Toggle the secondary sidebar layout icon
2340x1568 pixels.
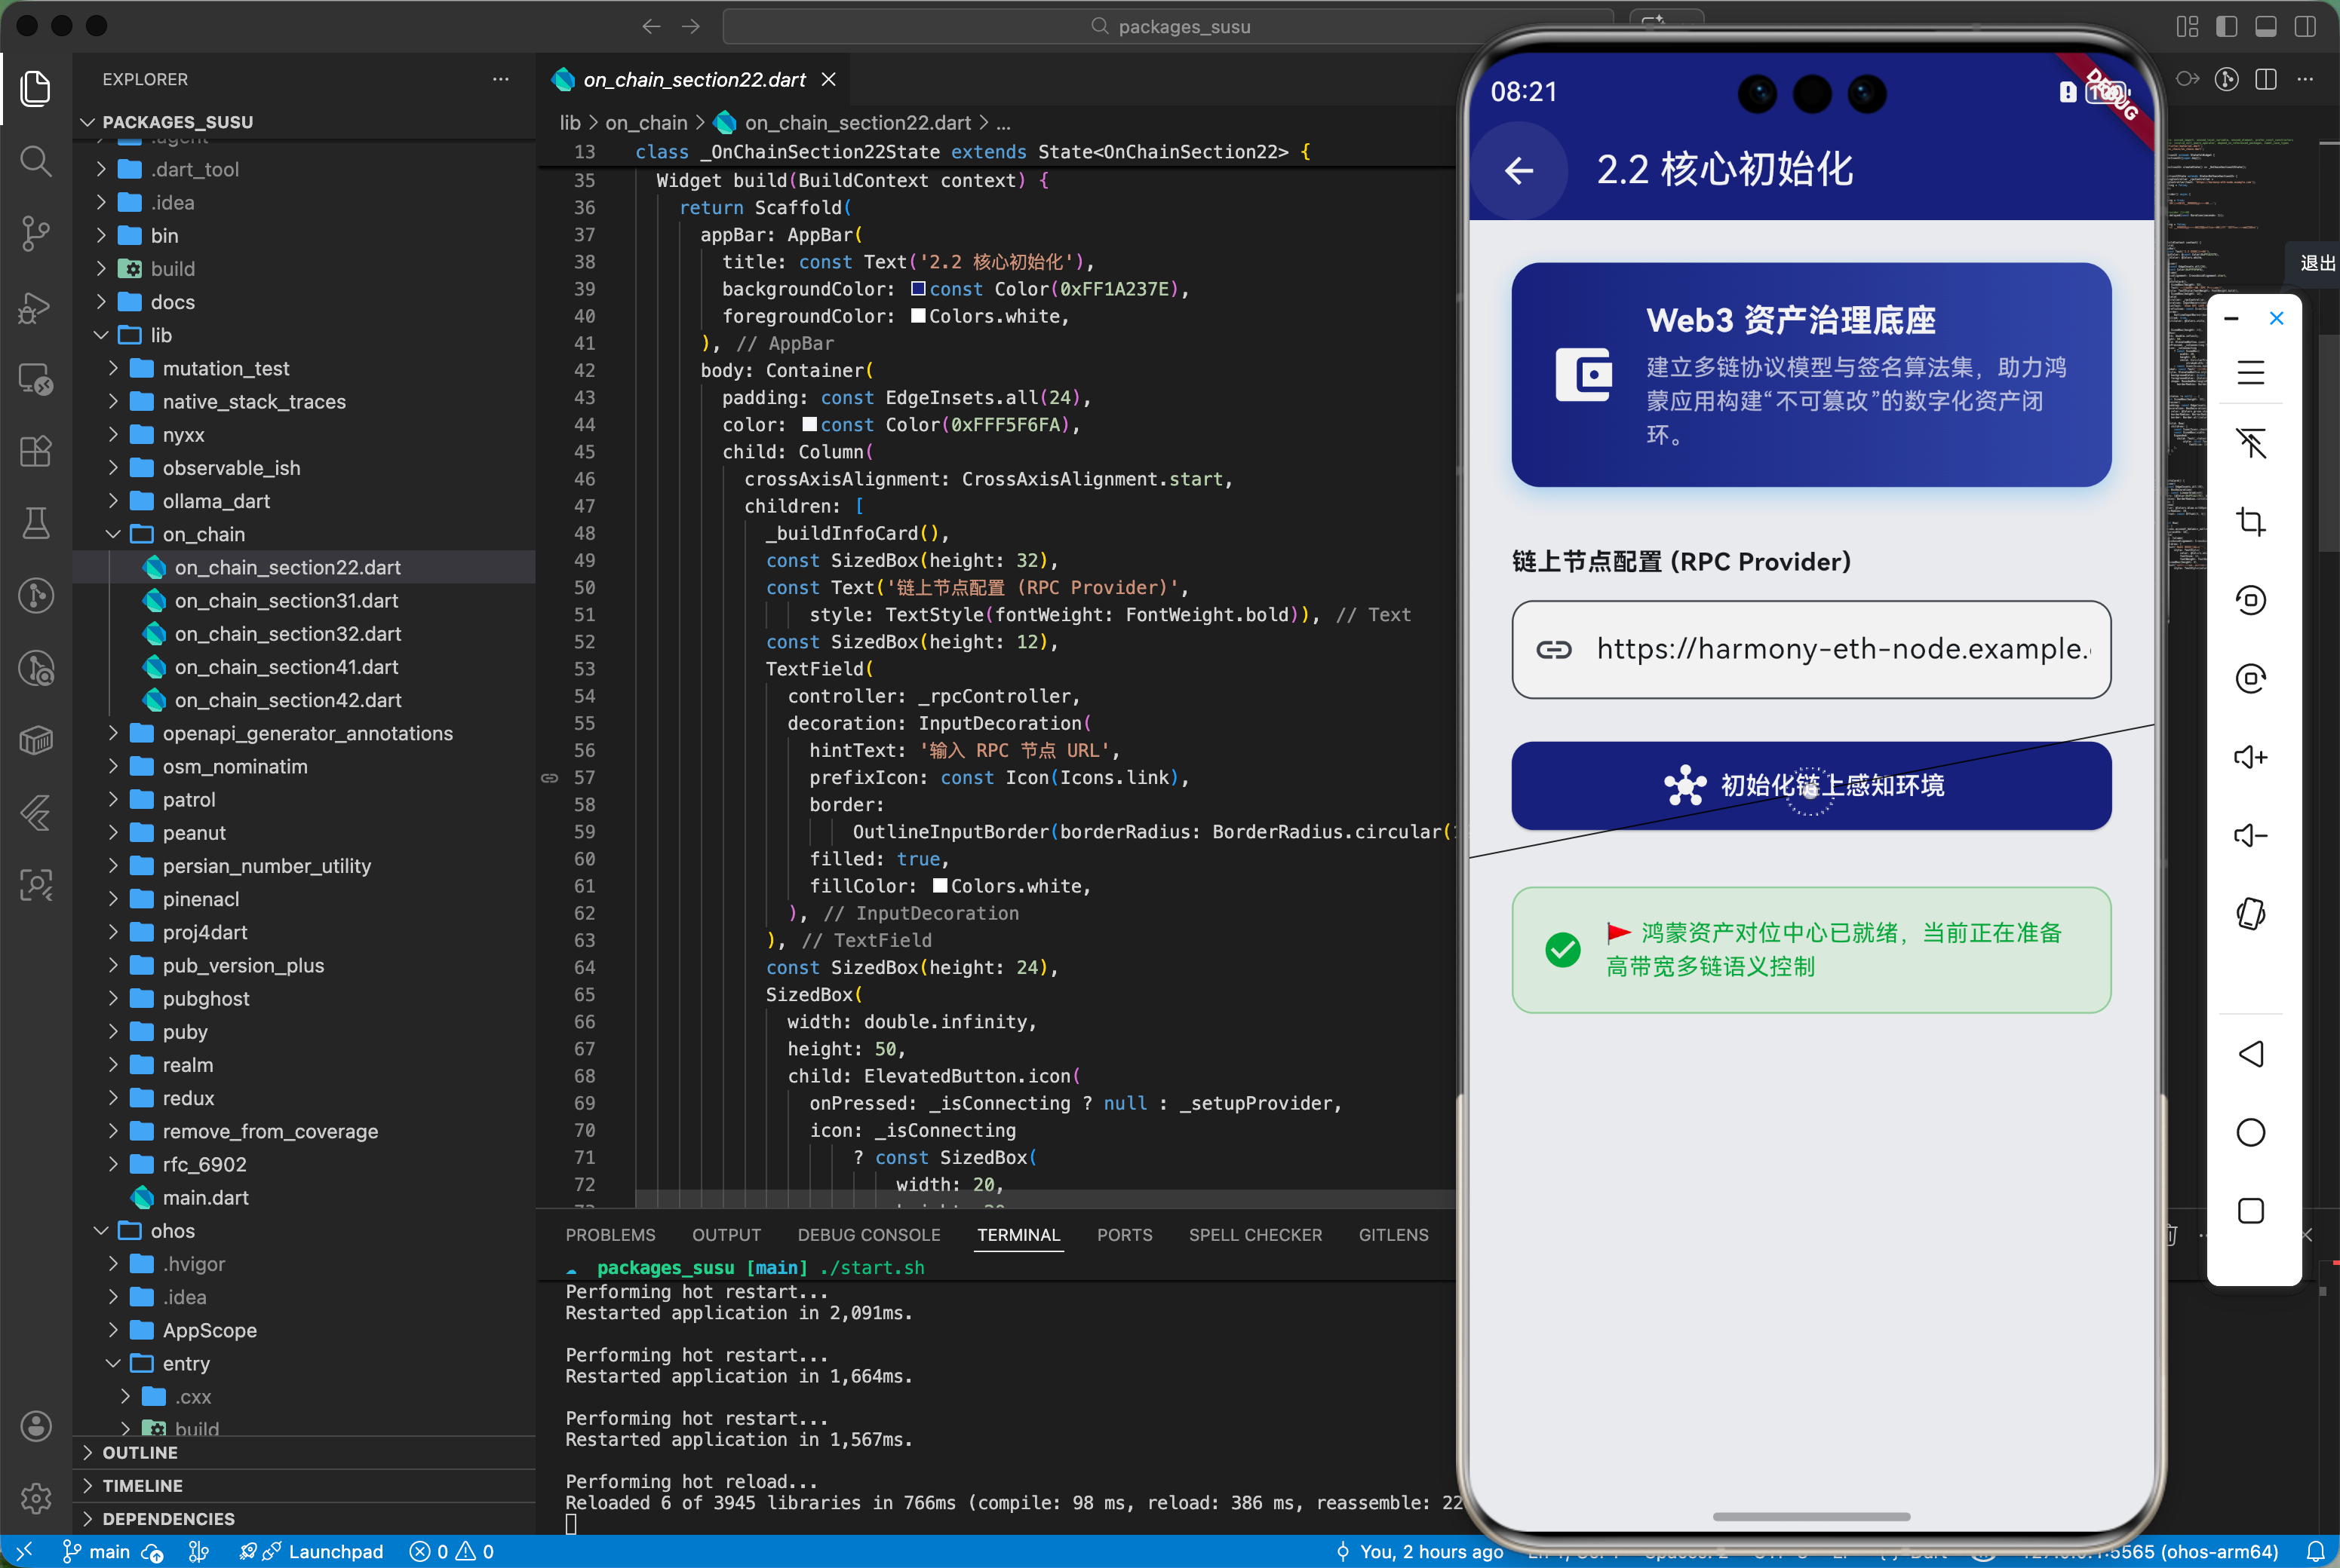2304,27
